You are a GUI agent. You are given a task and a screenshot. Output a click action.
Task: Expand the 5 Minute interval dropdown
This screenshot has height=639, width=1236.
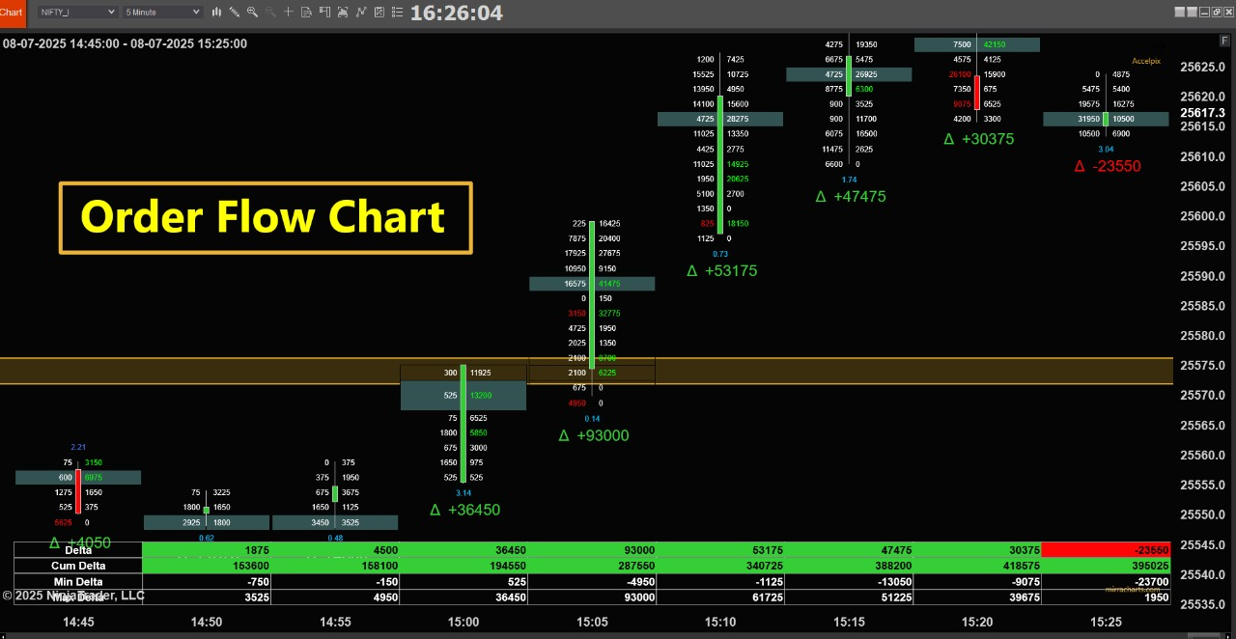[162, 12]
